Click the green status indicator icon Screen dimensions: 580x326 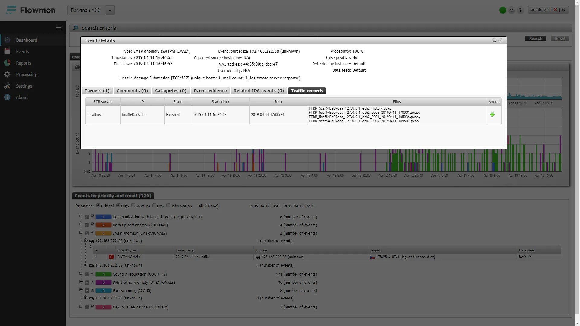(x=503, y=10)
